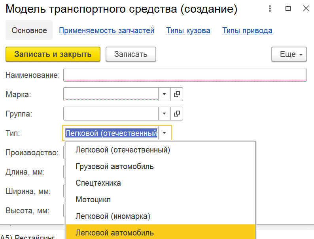The image size is (314, 239).
Task: Click the Ширина, мм label
Action: [x=28, y=192]
